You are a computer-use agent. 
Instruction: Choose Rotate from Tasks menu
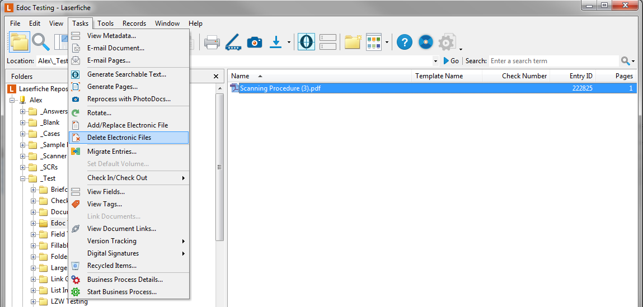(129, 113)
